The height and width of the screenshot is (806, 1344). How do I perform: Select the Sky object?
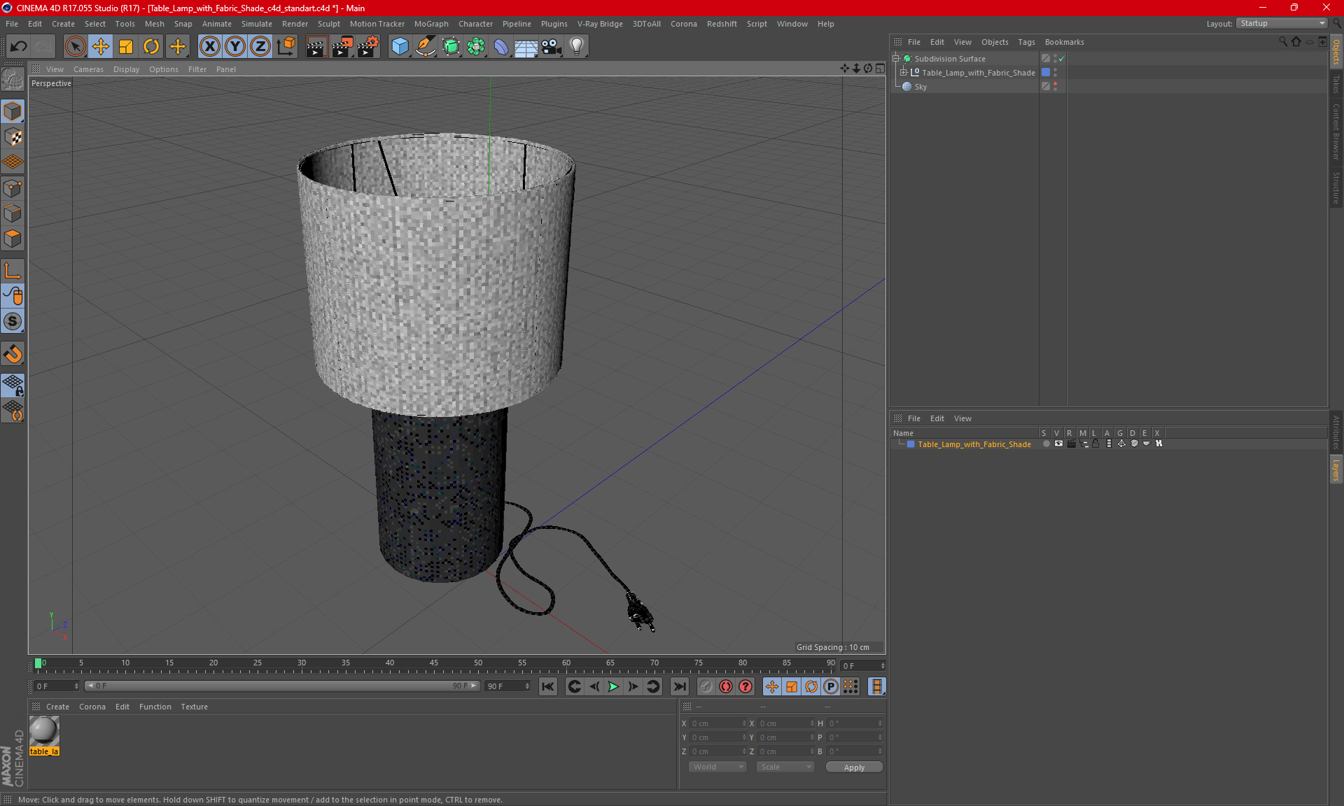click(920, 87)
